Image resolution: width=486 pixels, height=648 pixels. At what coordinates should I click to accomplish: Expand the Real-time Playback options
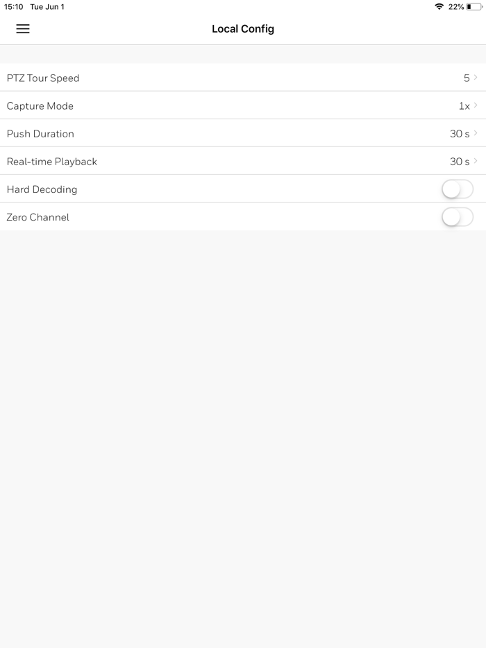(x=243, y=161)
